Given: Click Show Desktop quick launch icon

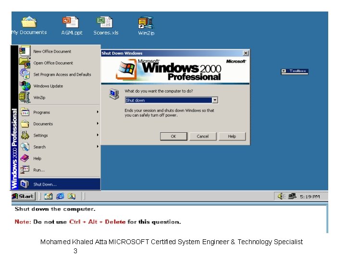Looking at the screenshot, I should click(49, 196).
